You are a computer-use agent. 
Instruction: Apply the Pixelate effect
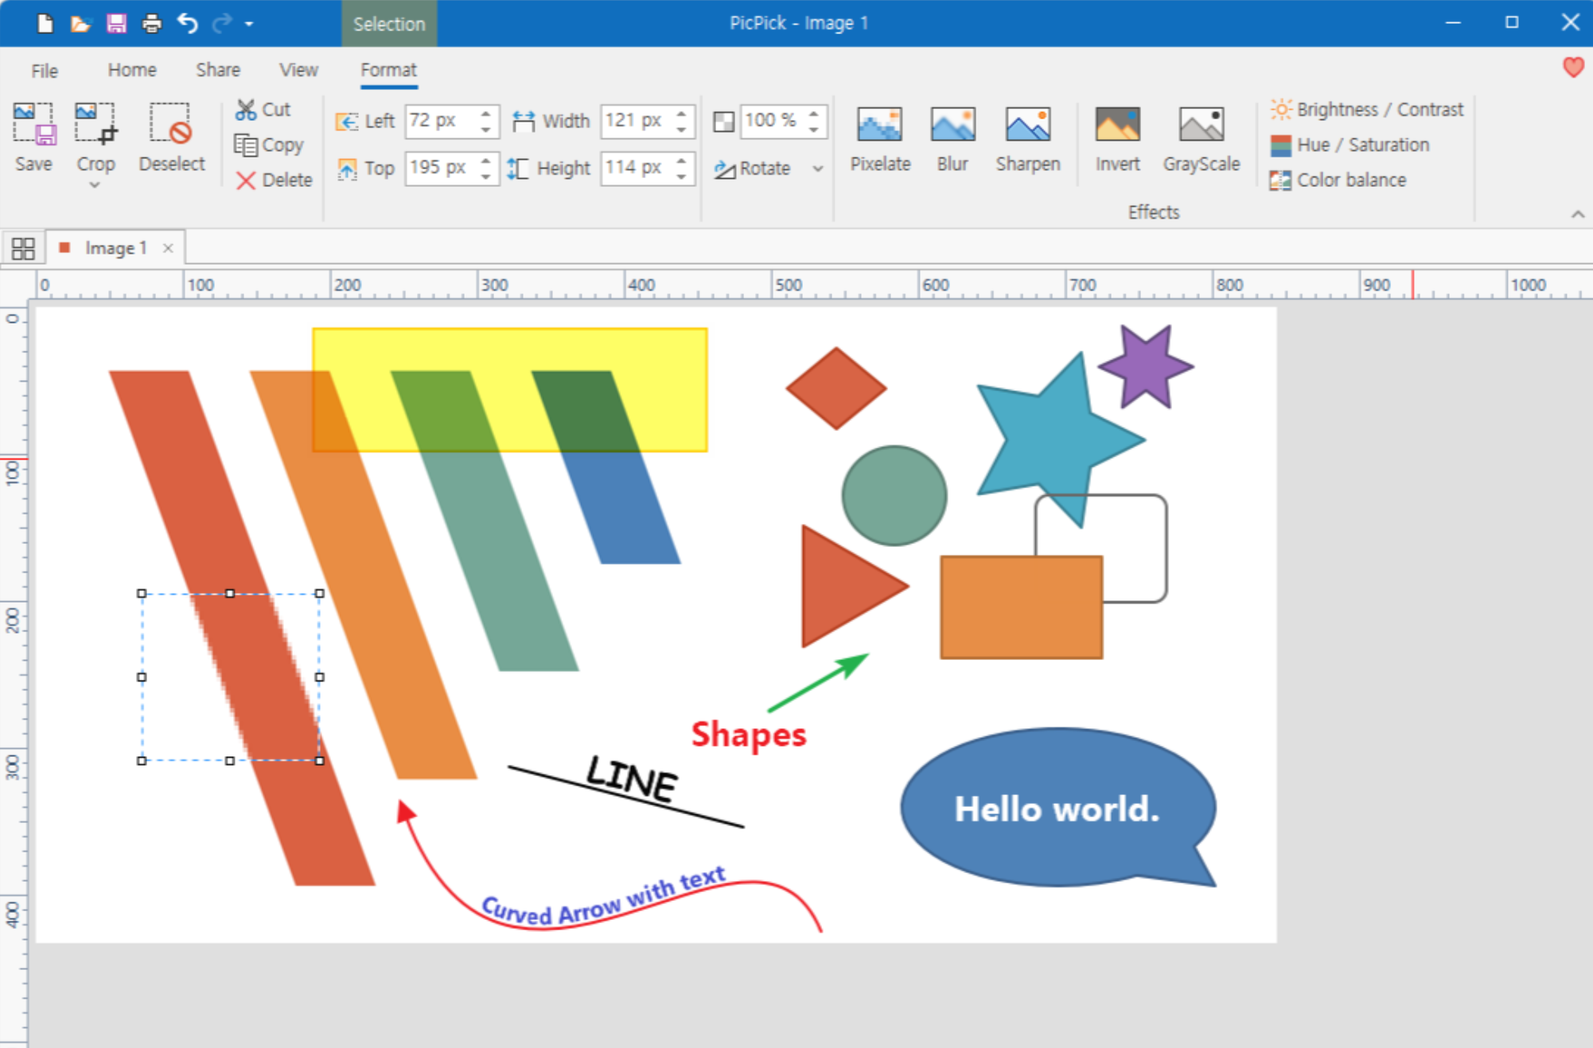click(x=879, y=138)
